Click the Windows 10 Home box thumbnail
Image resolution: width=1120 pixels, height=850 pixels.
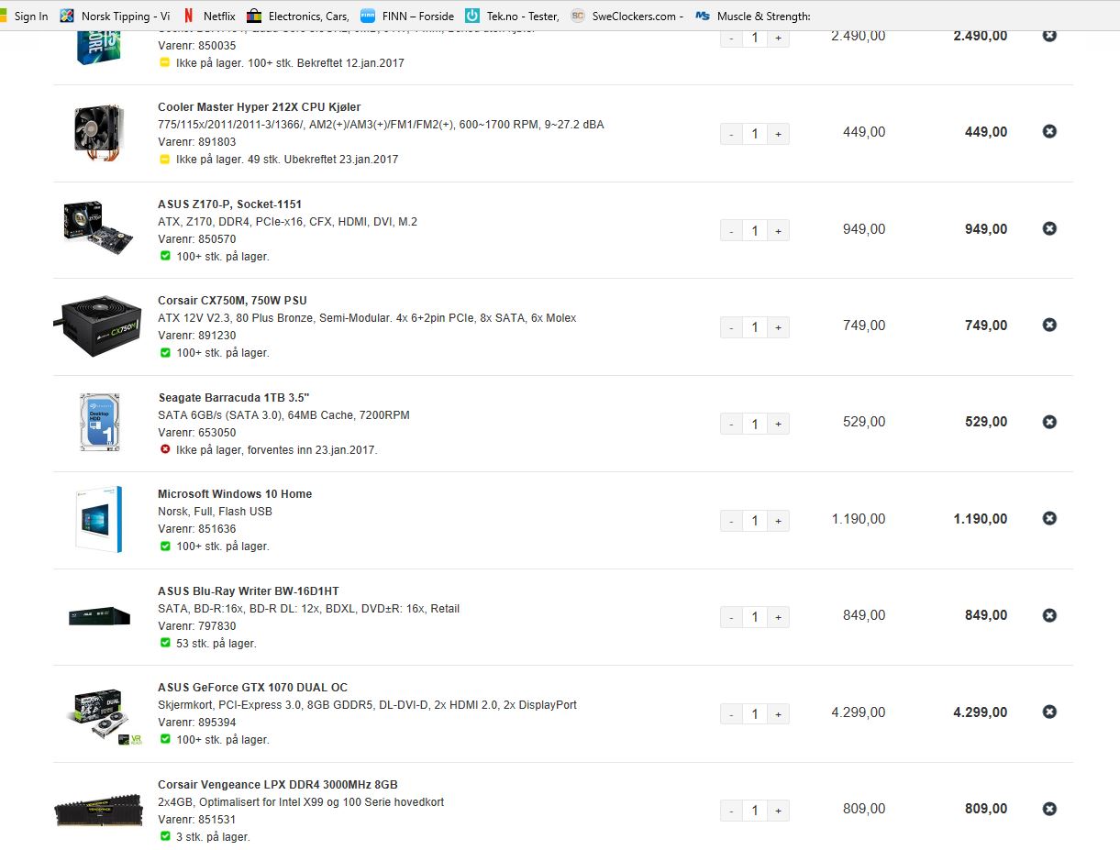98,520
